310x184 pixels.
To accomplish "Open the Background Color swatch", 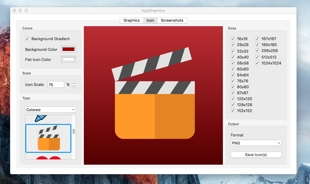I will [68, 49].
